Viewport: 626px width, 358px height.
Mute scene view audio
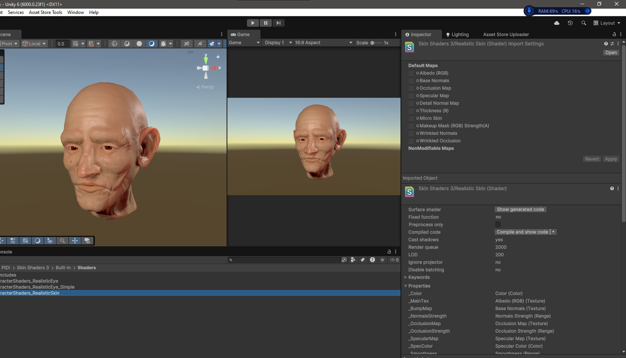click(x=200, y=43)
